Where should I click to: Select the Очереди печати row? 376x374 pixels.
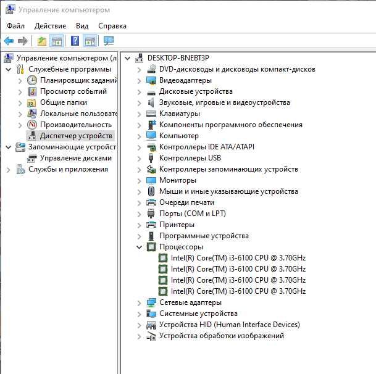coord(186,202)
